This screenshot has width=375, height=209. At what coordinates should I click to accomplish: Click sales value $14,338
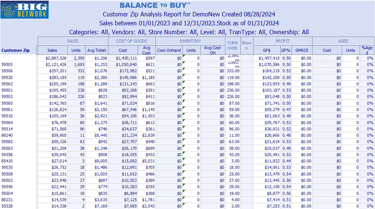coord(59,206)
